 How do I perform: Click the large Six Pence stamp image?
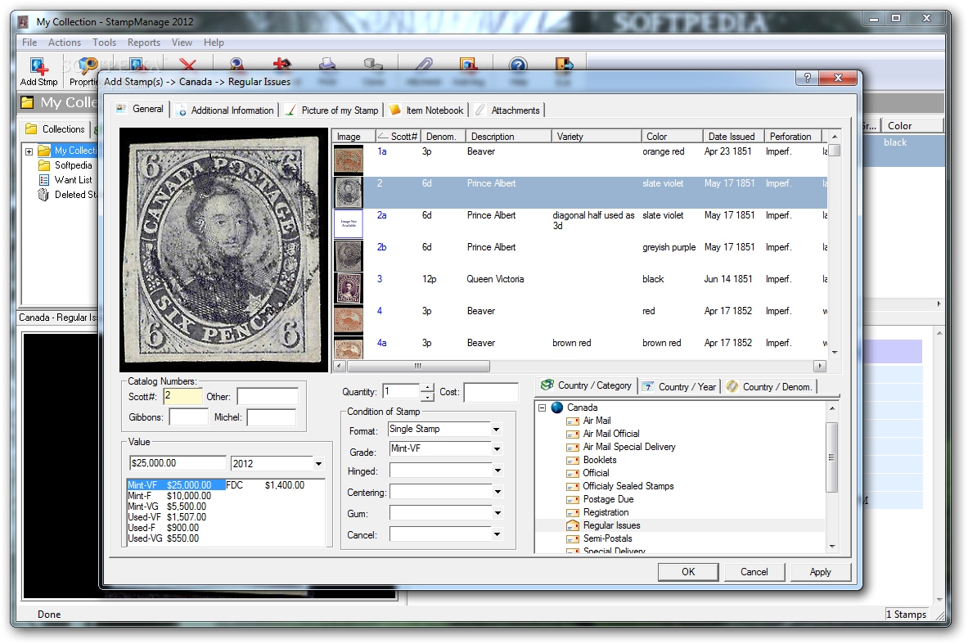tap(223, 250)
